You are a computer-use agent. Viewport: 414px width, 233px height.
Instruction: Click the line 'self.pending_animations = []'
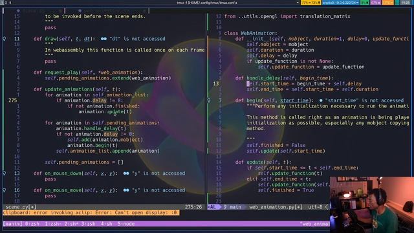click(84, 162)
